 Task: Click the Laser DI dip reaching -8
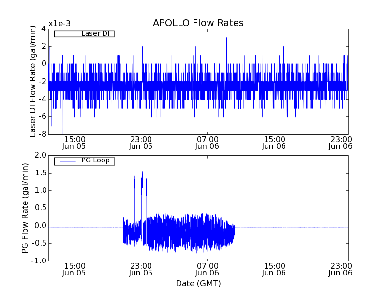point(62,132)
